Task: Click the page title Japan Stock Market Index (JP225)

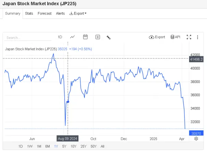Action: click(39, 3)
